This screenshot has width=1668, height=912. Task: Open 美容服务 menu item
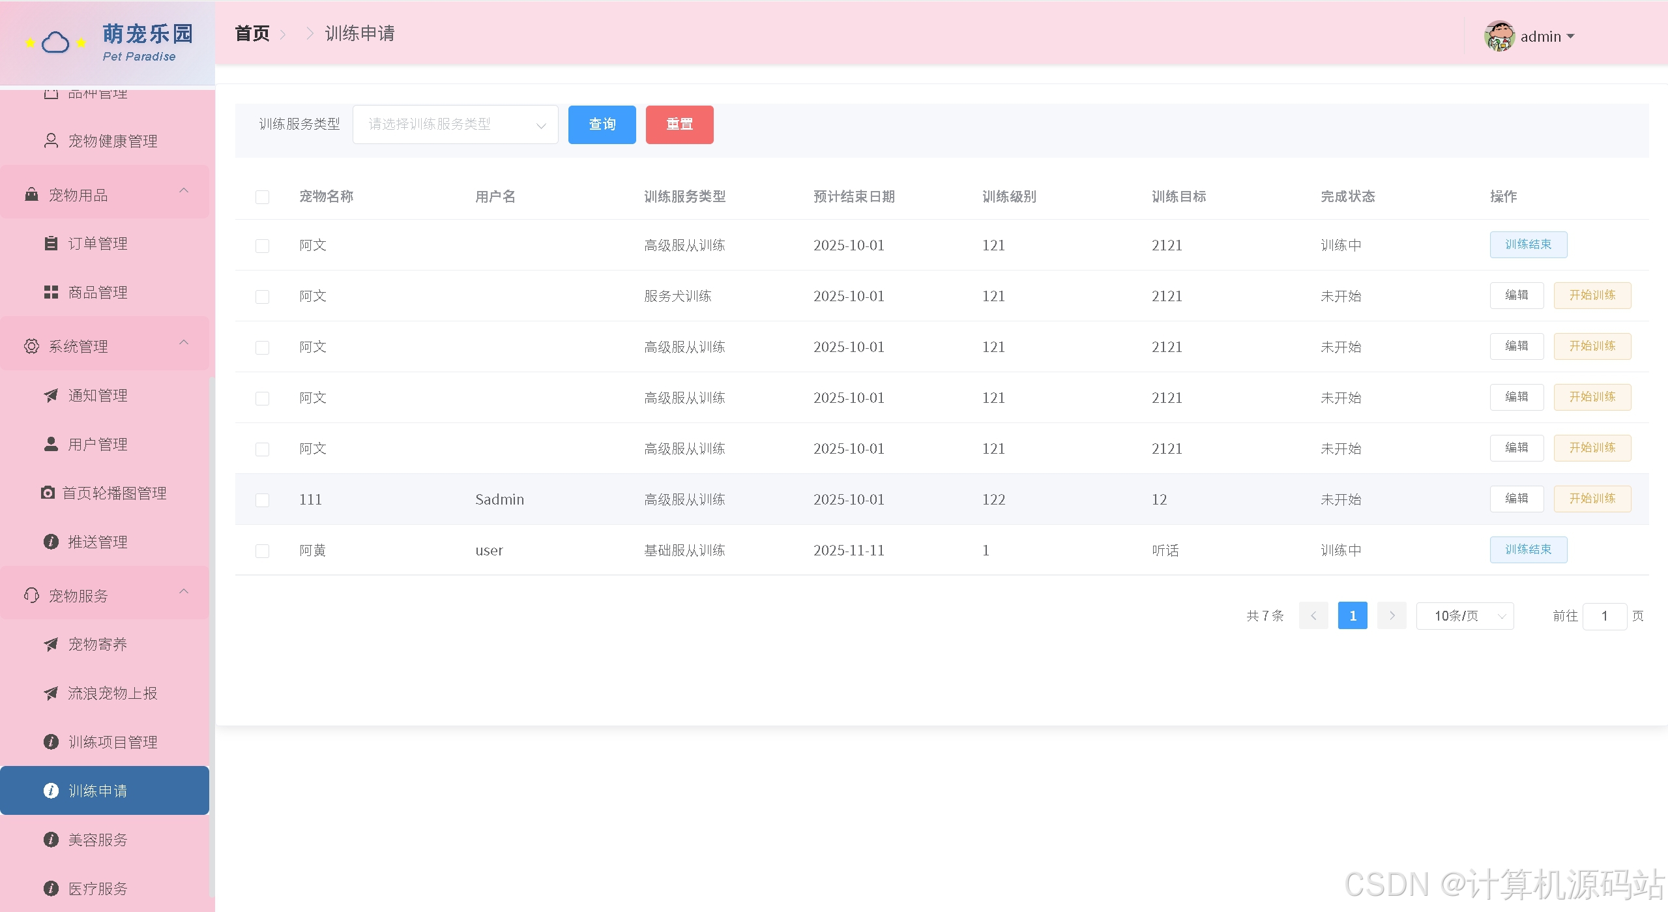[104, 840]
